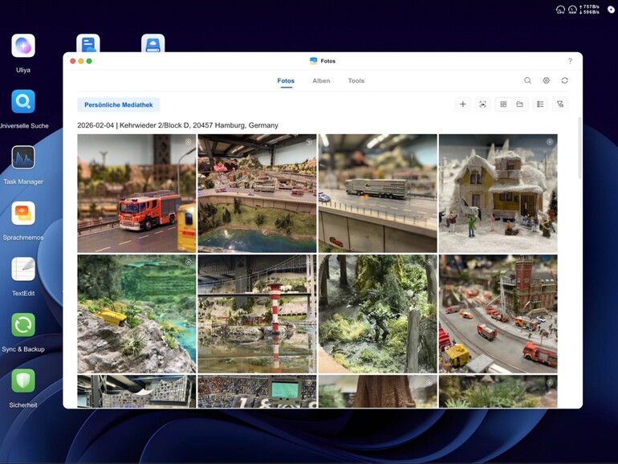Click live-photo badge on fire truck photo
The height and width of the screenshot is (464, 618).
(x=189, y=142)
